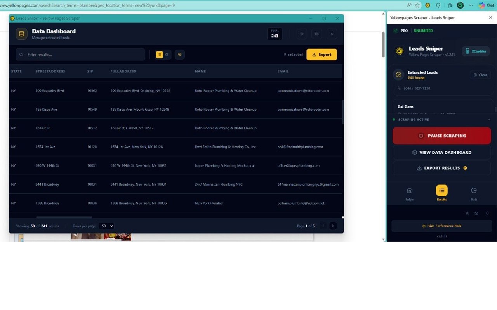Open the Rows per page dropdown
This screenshot has width=497, height=310.
[106, 226]
